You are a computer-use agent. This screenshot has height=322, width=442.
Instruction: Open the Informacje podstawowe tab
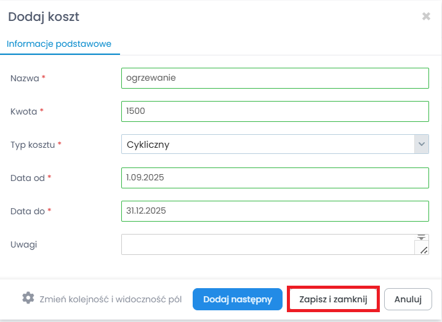coord(59,44)
